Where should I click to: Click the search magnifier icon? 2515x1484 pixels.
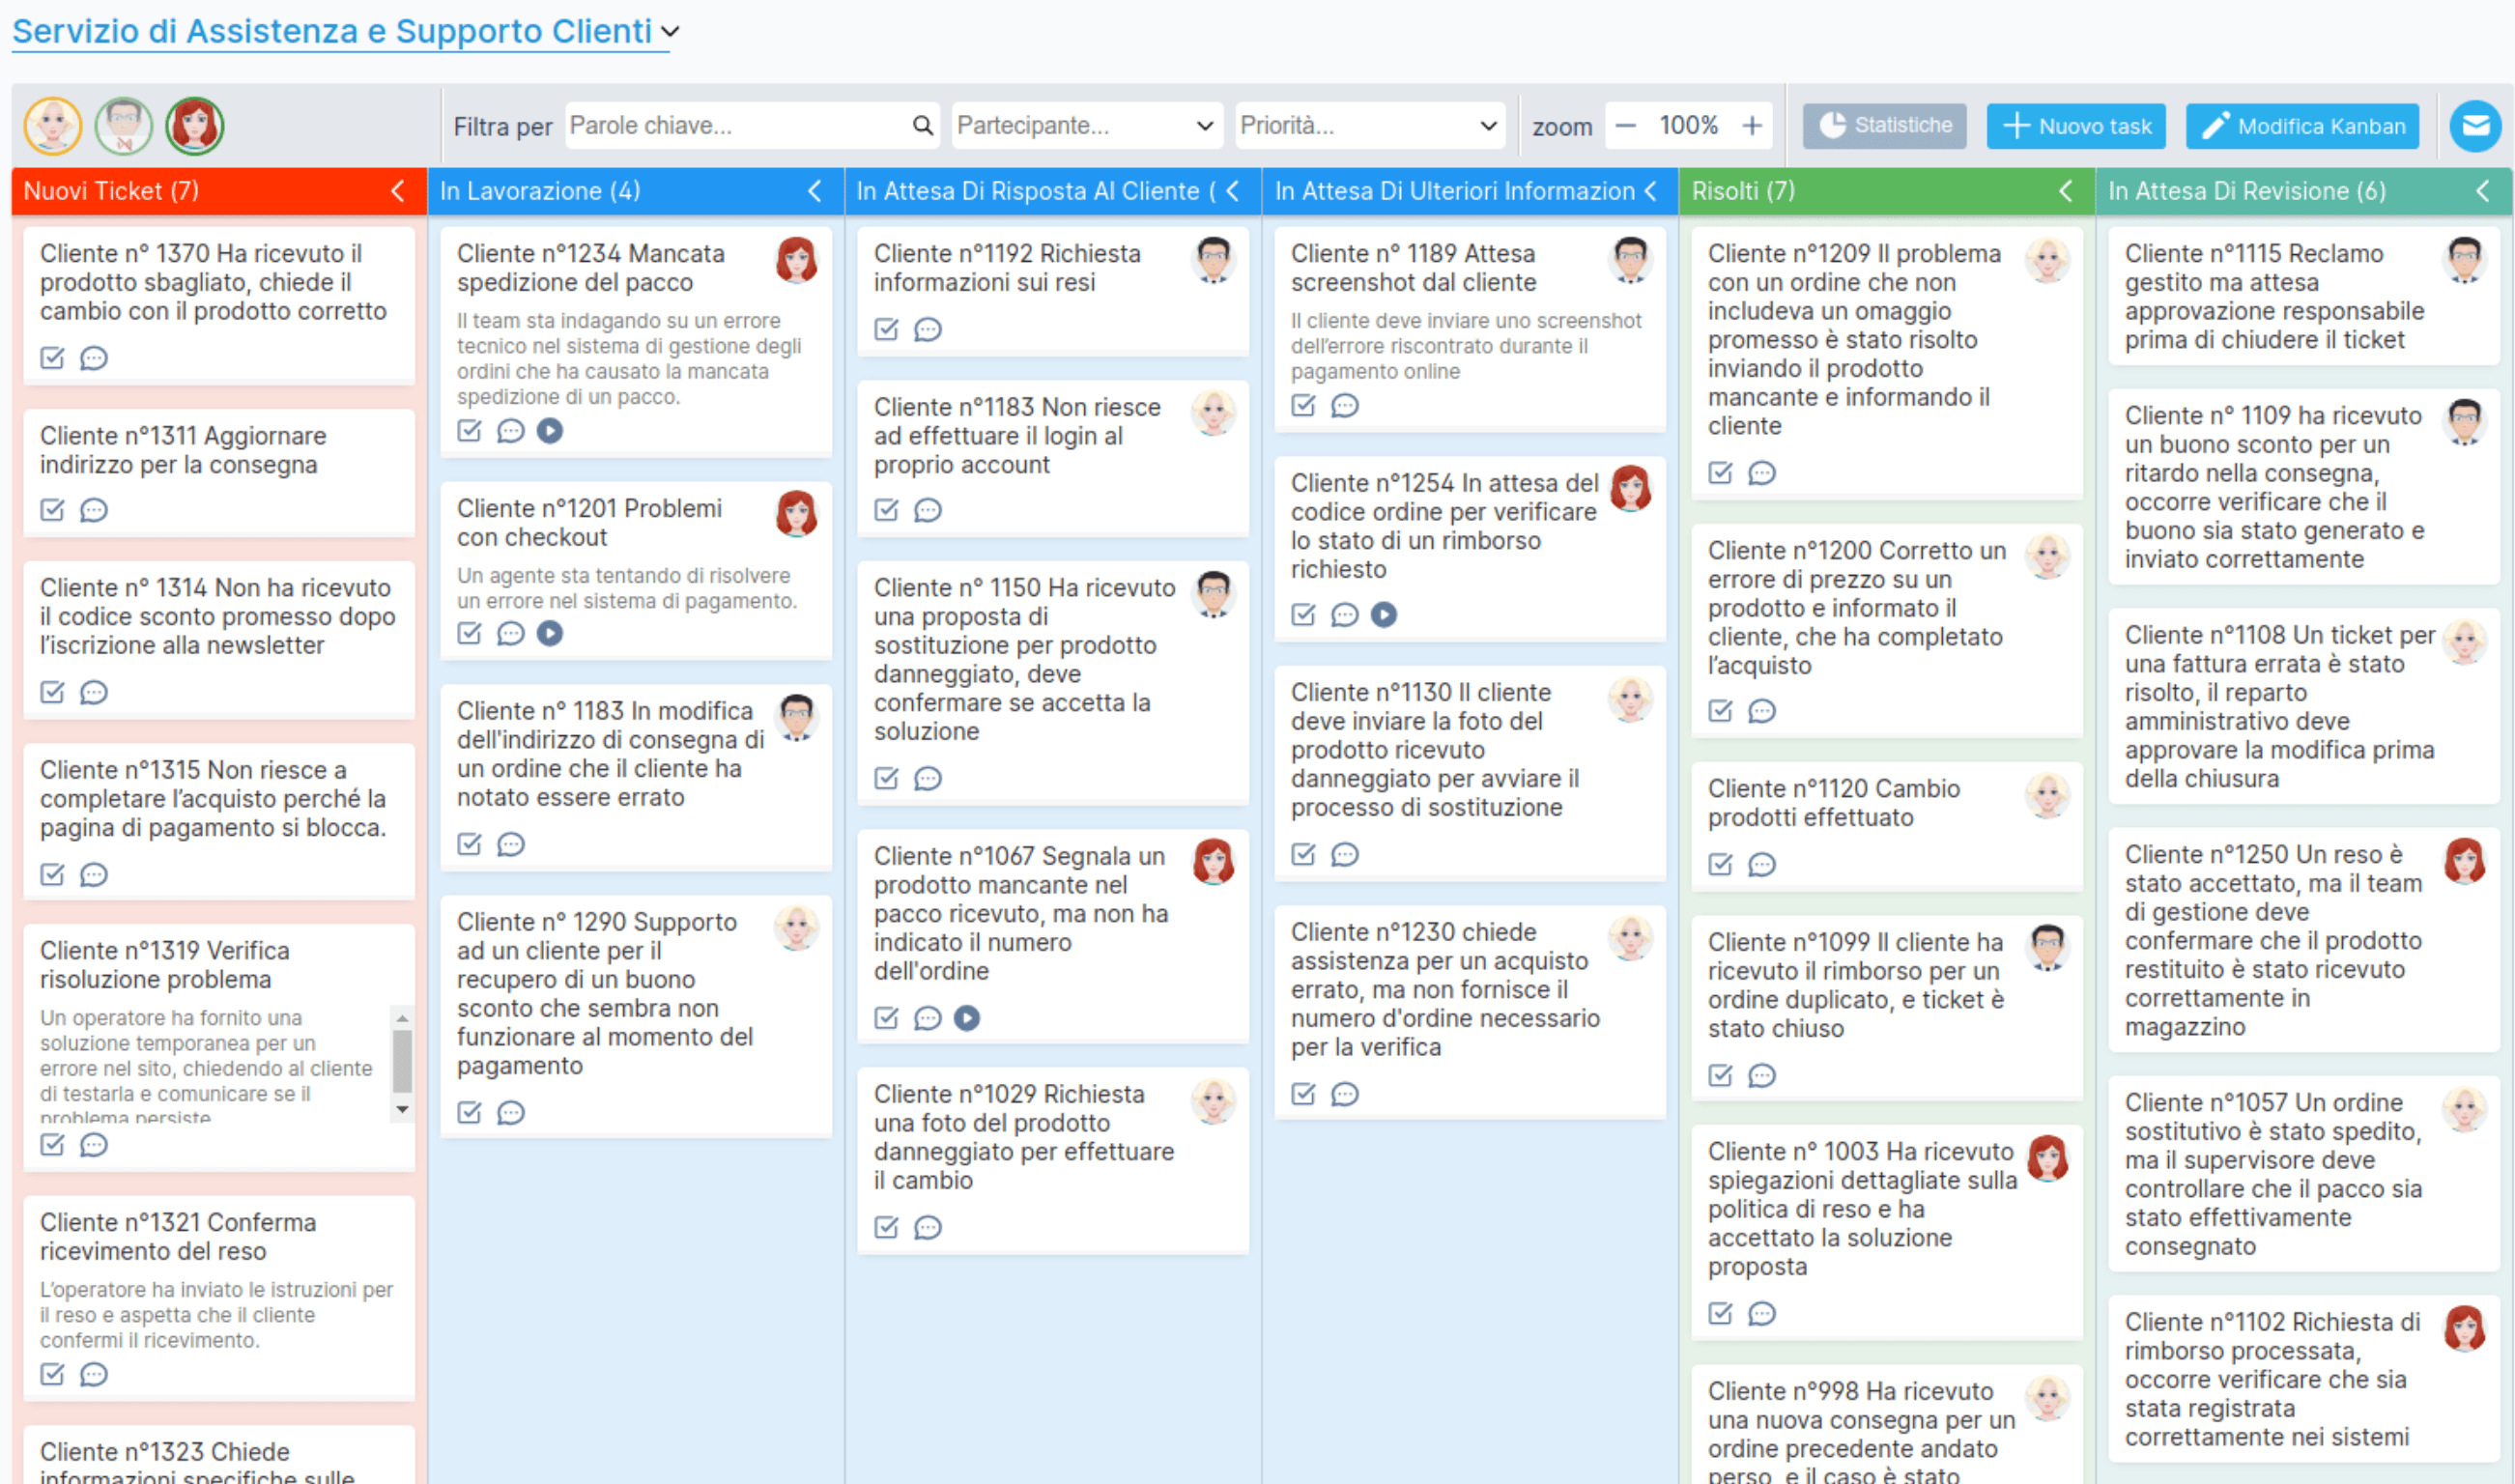(922, 126)
